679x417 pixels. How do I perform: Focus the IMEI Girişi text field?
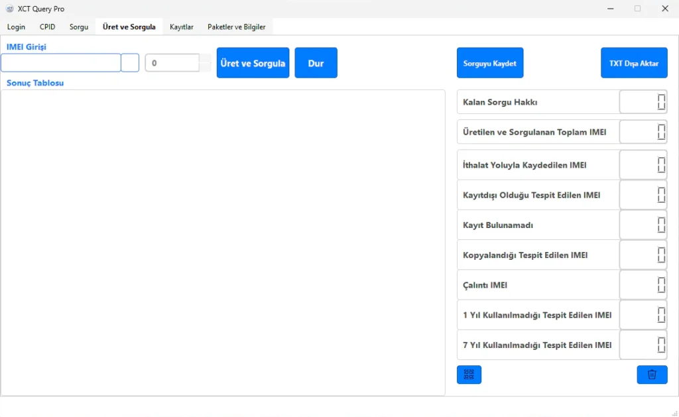[x=61, y=63]
